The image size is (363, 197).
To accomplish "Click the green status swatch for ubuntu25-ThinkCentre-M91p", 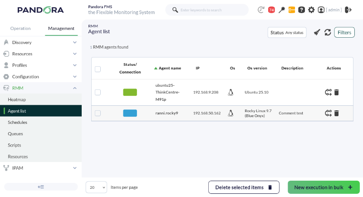I will (130, 92).
